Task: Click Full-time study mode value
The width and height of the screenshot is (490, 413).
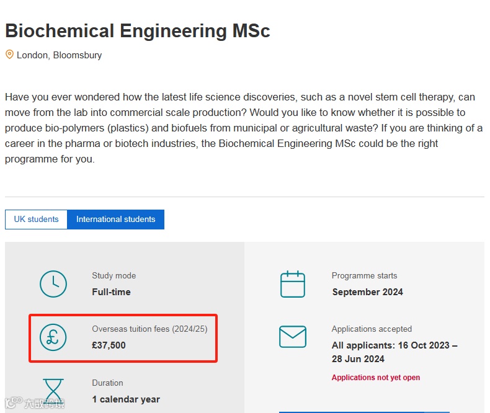Action: 111,291
